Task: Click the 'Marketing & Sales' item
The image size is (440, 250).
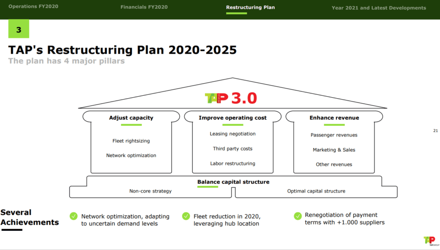Action: (334, 150)
